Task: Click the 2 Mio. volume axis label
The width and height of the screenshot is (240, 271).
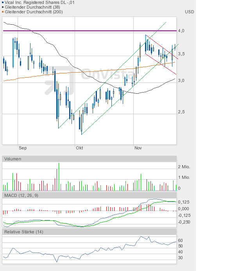Action: (184, 167)
